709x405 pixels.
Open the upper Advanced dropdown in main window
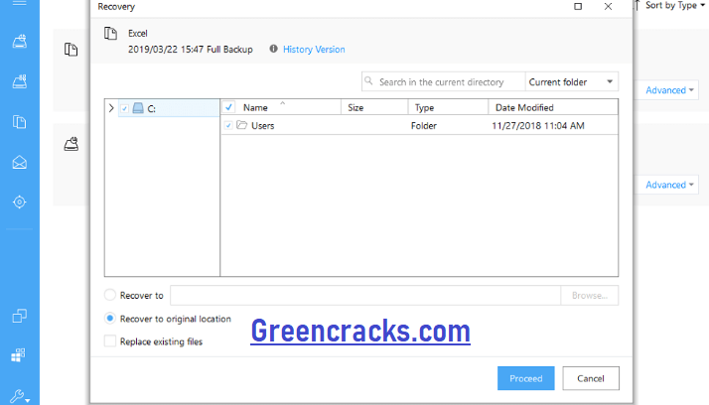pyautogui.click(x=669, y=90)
